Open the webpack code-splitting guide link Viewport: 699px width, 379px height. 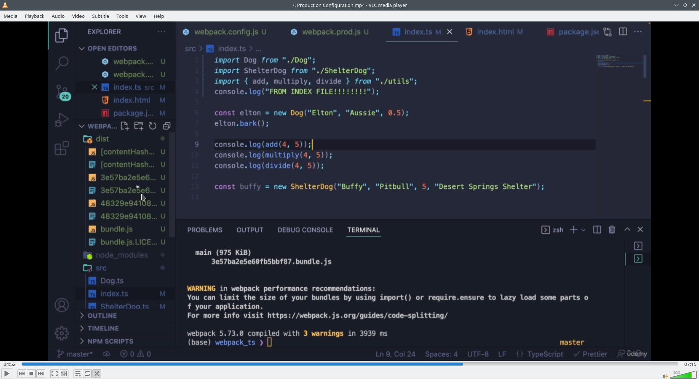[358, 315]
